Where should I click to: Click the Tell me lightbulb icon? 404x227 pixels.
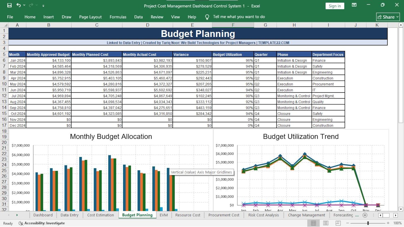(x=207, y=17)
